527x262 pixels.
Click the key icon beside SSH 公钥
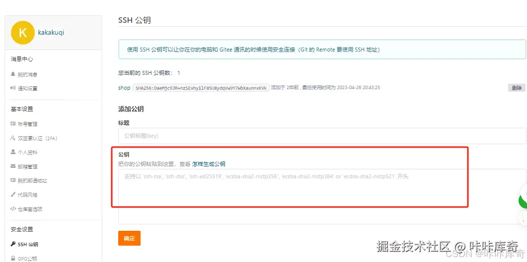[x=13, y=244]
